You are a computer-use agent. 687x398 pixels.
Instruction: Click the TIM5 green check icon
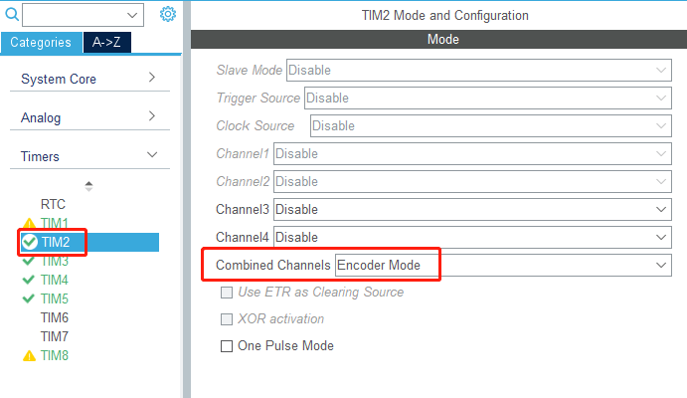coord(29,298)
